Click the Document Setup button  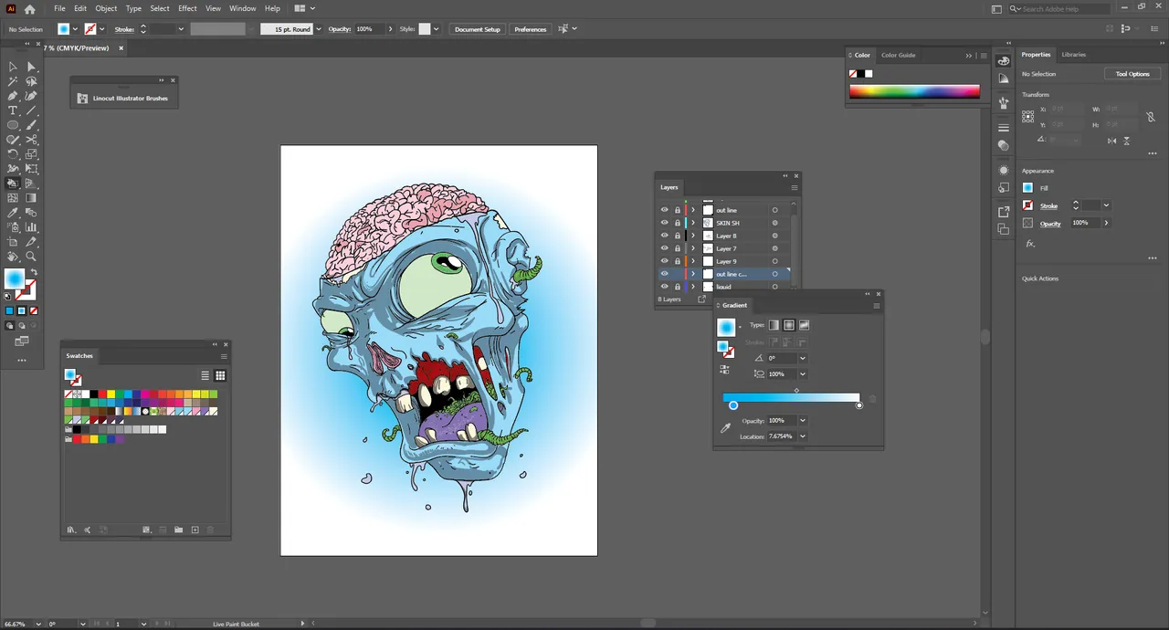point(478,29)
